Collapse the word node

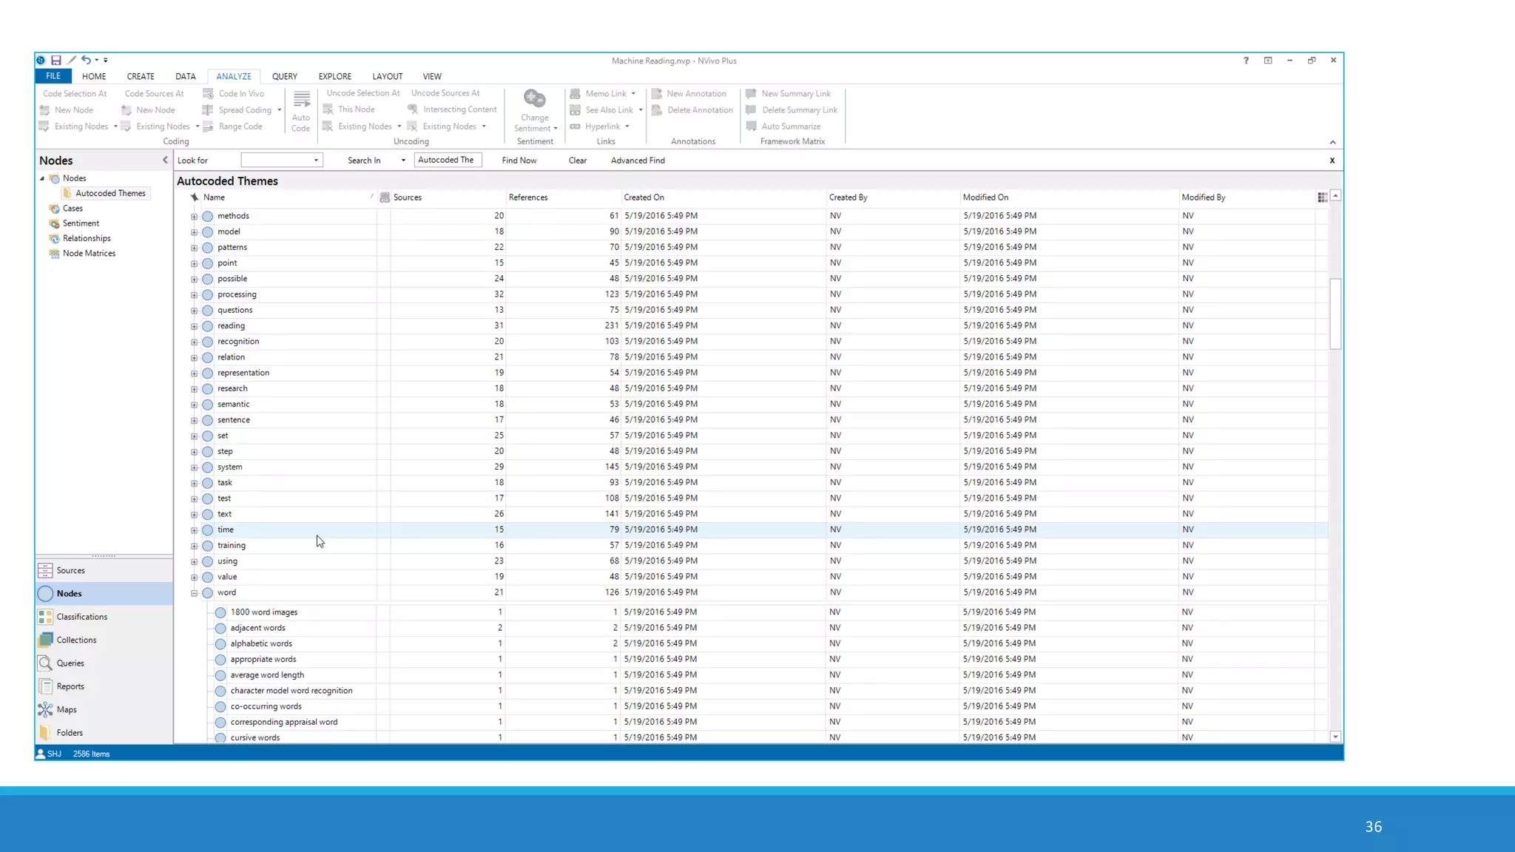tap(195, 593)
